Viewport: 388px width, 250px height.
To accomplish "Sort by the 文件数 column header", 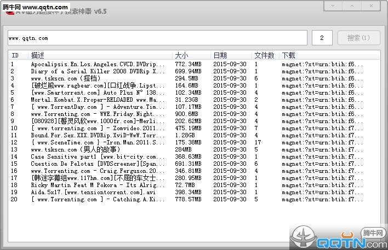I will click(264, 55).
